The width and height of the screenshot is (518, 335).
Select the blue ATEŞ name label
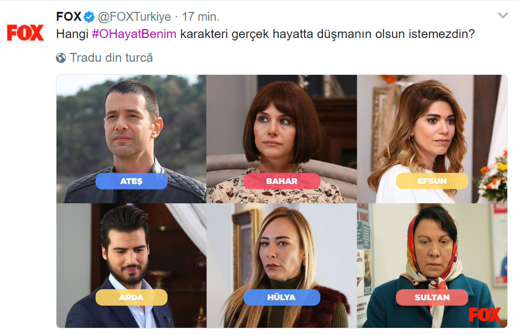(x=131, y=181)
